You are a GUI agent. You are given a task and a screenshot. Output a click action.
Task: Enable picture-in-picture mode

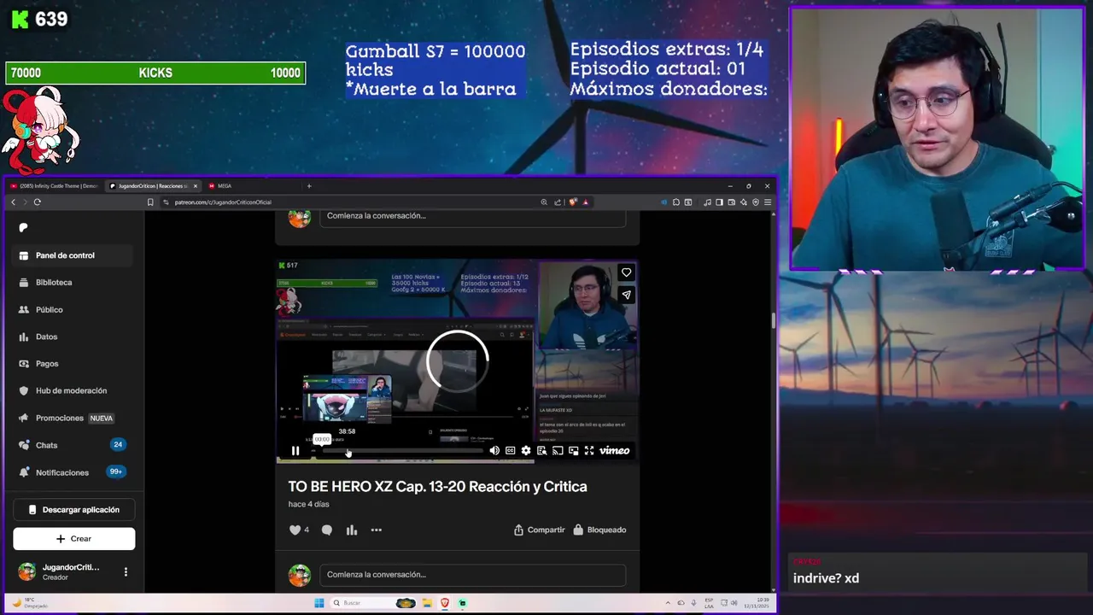(573, 451)
